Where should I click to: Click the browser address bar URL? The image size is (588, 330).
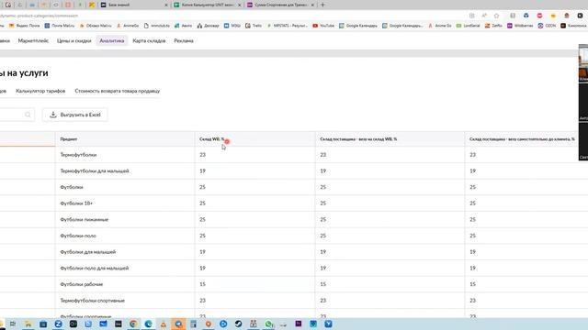pos(40,16)
